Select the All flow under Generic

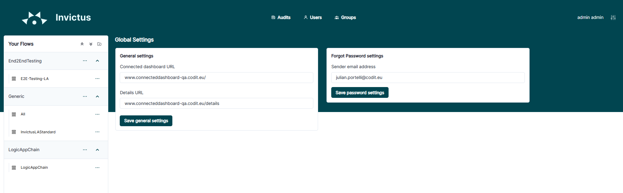23,114
